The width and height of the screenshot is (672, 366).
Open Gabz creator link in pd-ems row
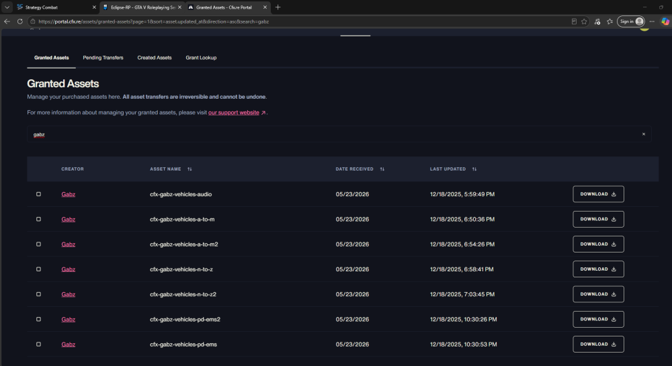coord(68,345)
